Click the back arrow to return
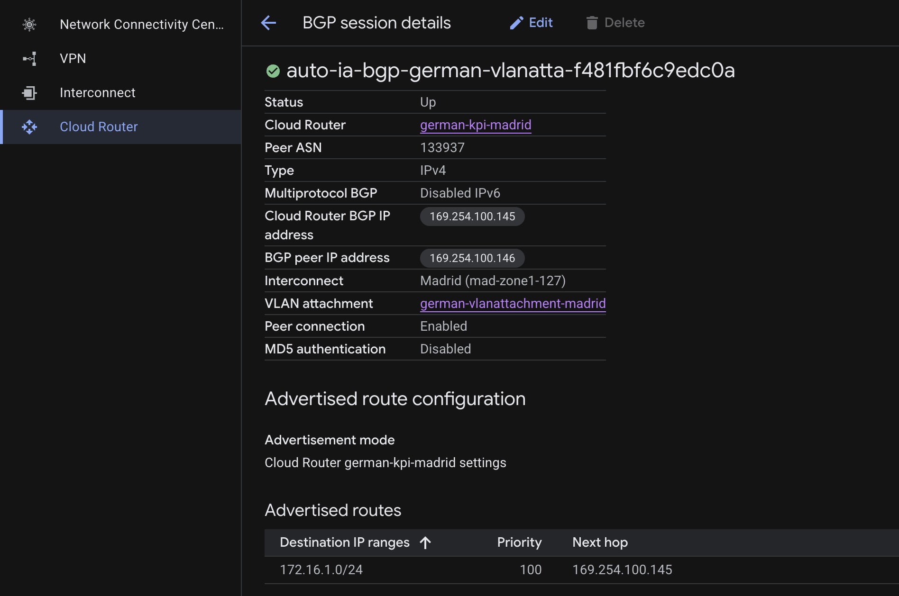899x596 pixels. pyautogui.click(x=268, y=22)
